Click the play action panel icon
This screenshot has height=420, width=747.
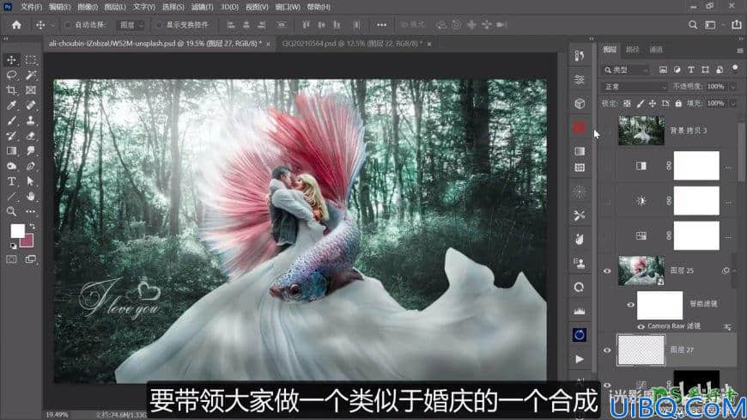[580, 359]
